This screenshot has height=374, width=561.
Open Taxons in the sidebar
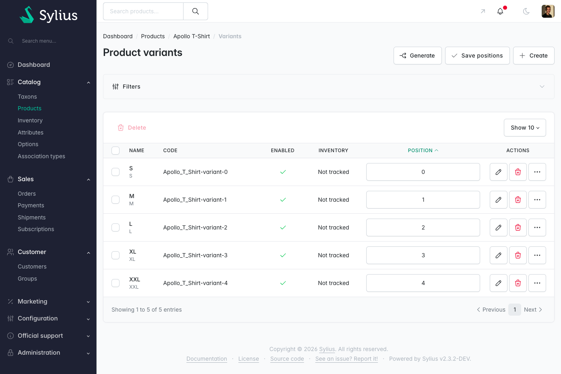[x=27, y=97]
